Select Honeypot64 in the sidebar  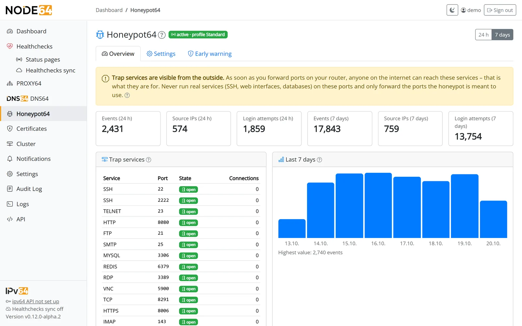coord(43,114)
